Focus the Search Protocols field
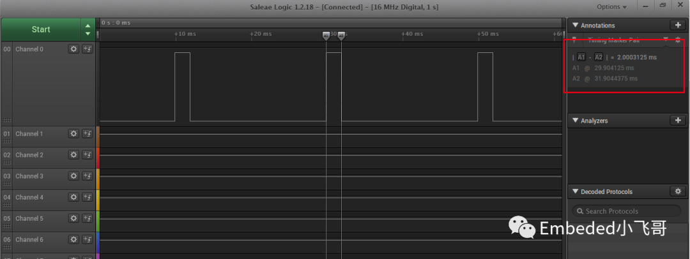Viewport: 690px width, 259px height. 626,211
